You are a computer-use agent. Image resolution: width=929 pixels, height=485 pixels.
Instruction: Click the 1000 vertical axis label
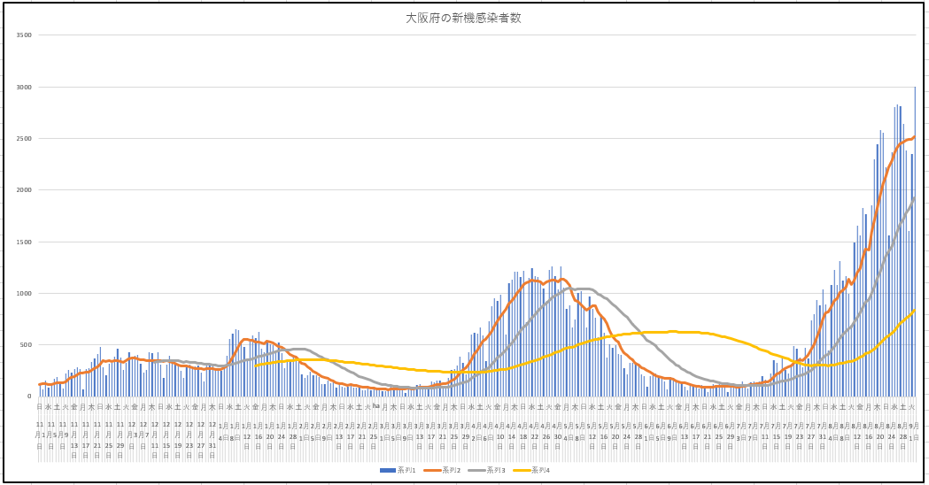(24, 294)
